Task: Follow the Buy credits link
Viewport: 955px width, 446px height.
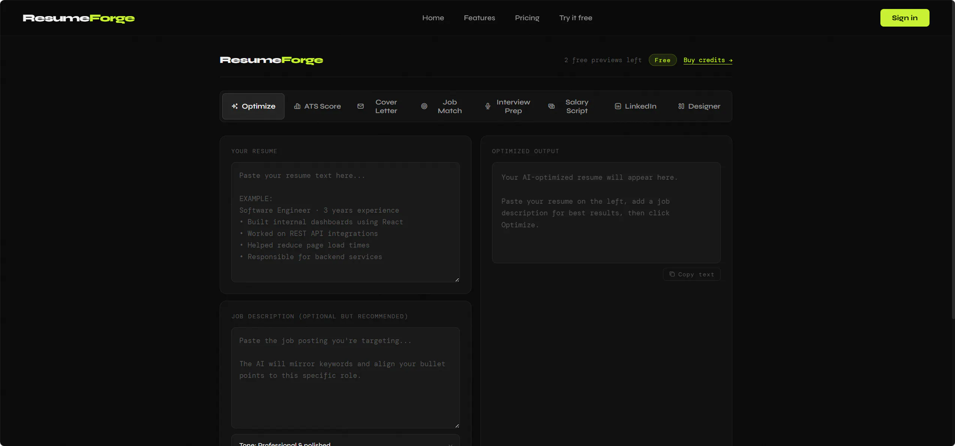Action: coord(708,60)
